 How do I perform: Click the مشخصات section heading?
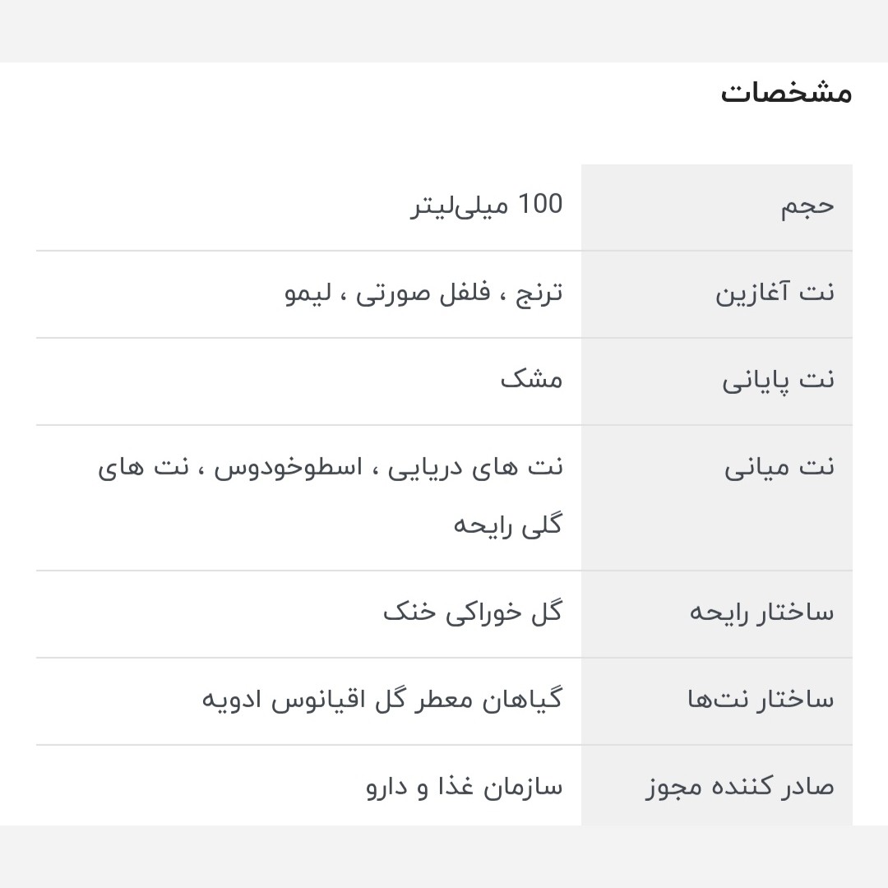pos(786,92)
